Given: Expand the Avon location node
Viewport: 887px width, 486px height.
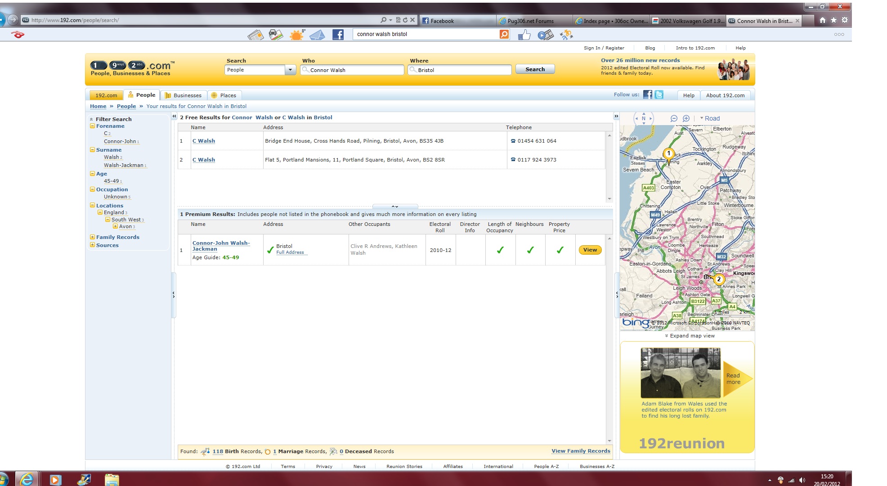Looking at the screenshot, I should [x=115, y=226].
